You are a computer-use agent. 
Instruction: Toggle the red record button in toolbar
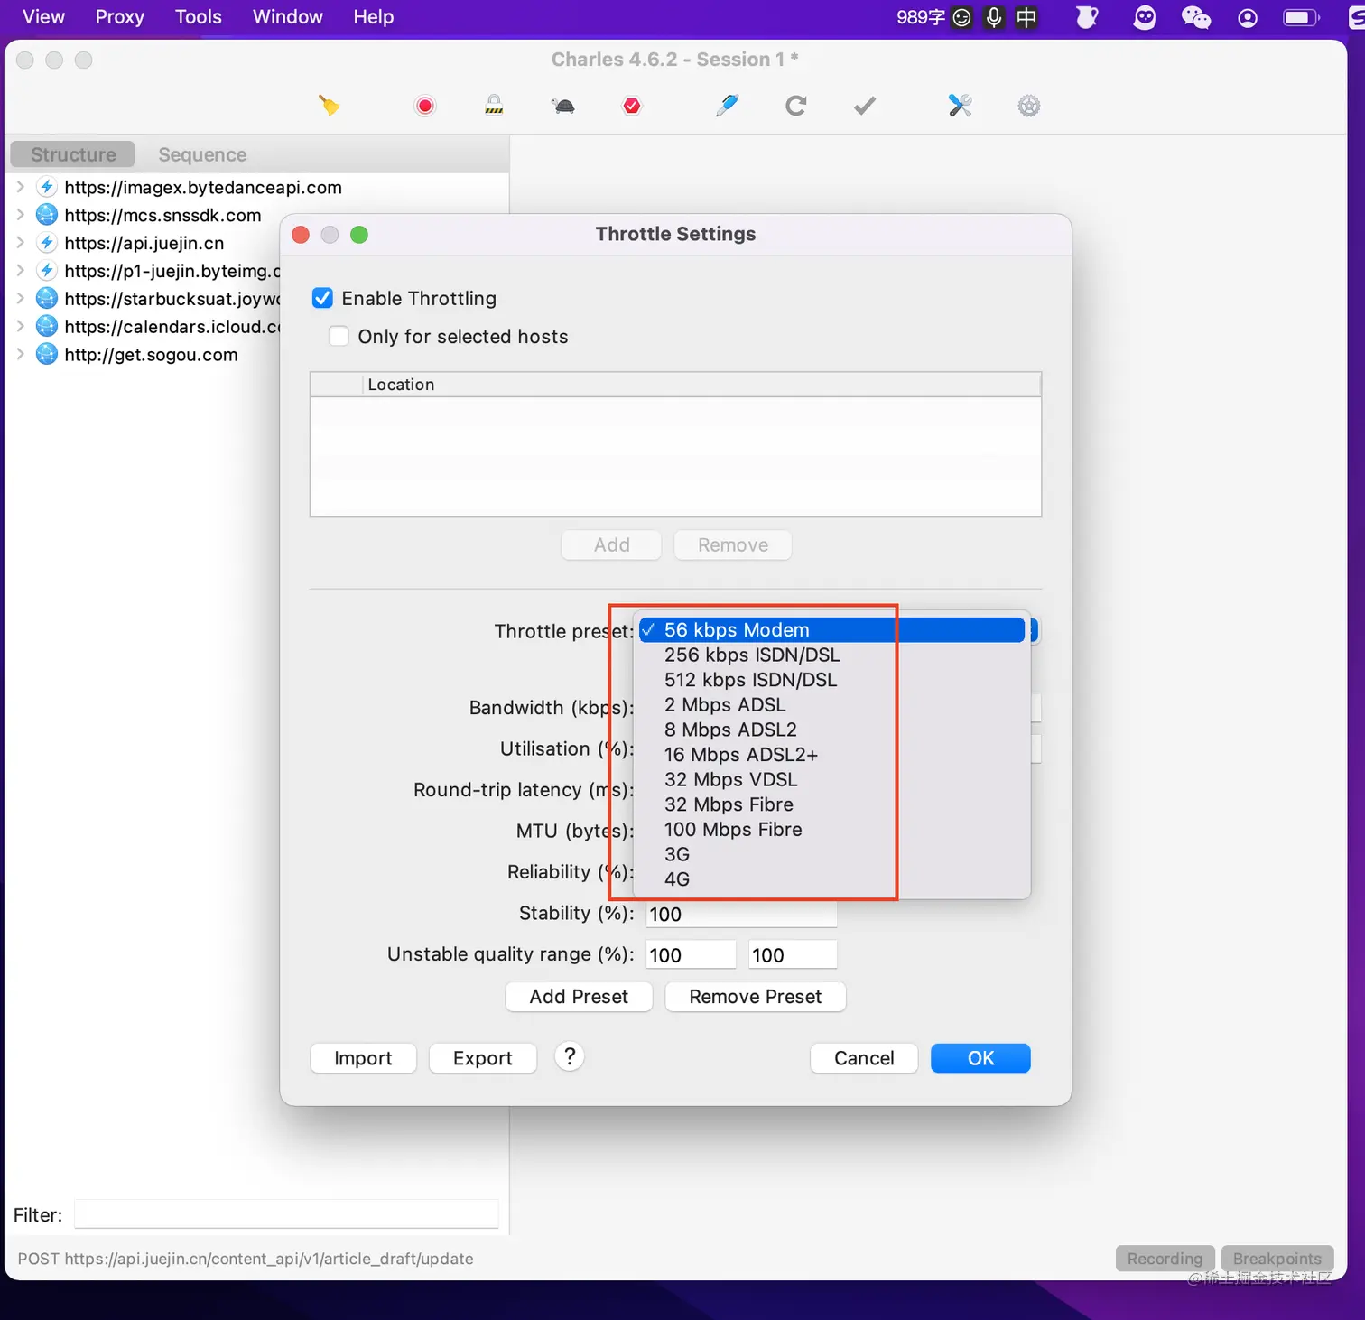pos(425,106)
